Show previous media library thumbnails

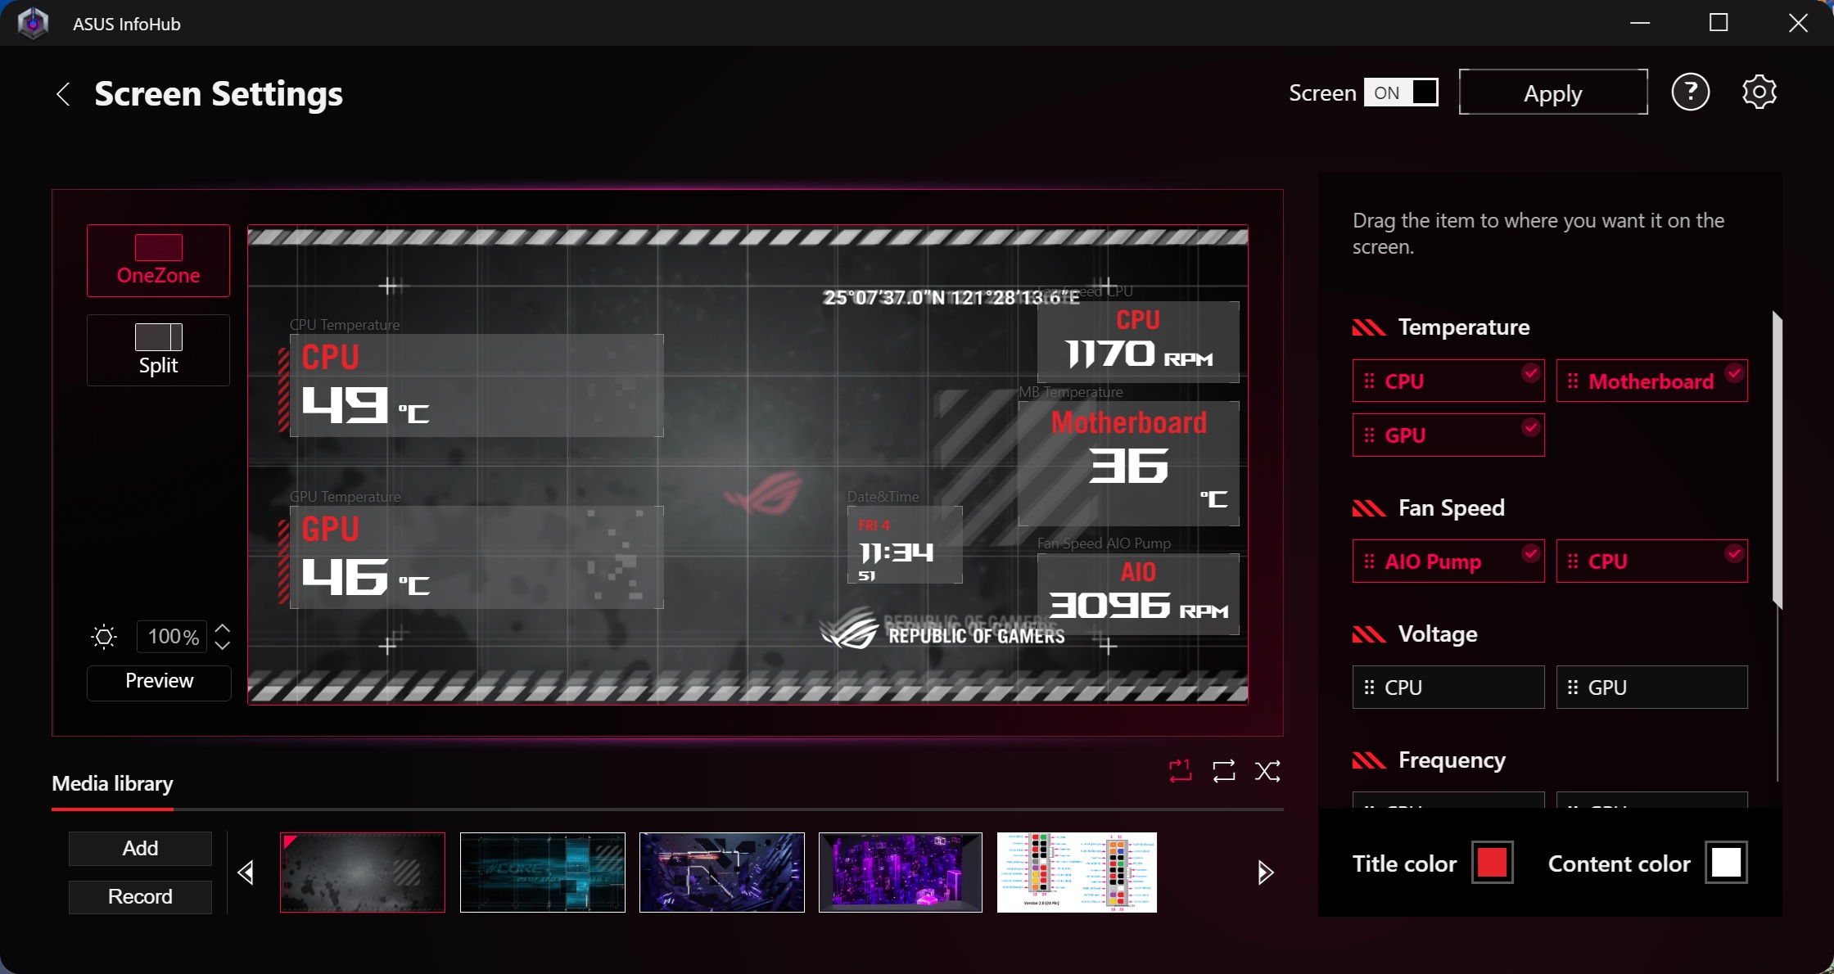pyautogui.click(x=246, y=873)
